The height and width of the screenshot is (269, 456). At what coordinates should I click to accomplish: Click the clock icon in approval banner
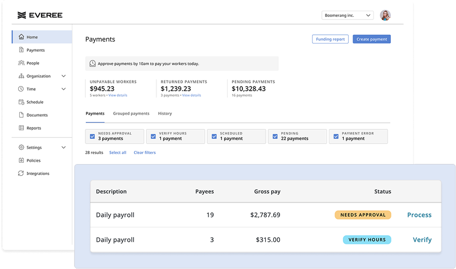click(x=93, y=63)
